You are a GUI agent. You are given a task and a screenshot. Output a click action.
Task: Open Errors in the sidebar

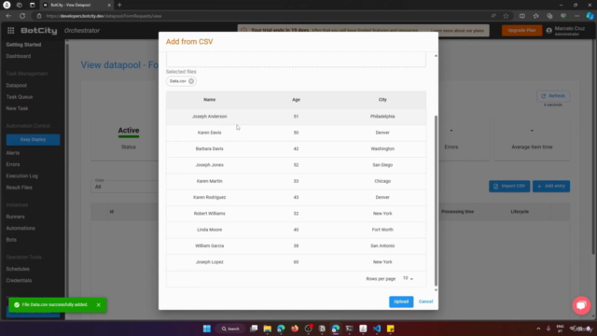point(12,164)
